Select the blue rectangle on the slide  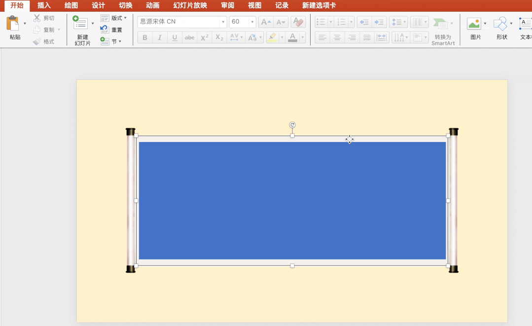coord(292,201)
